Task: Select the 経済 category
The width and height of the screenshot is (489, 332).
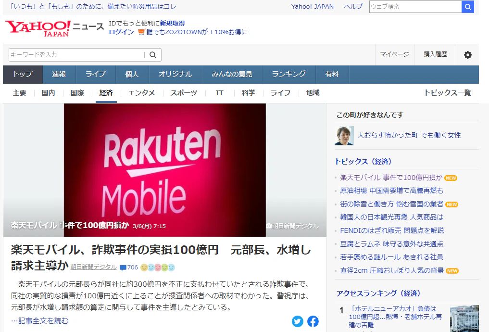Action: click(x=106, y=93)
